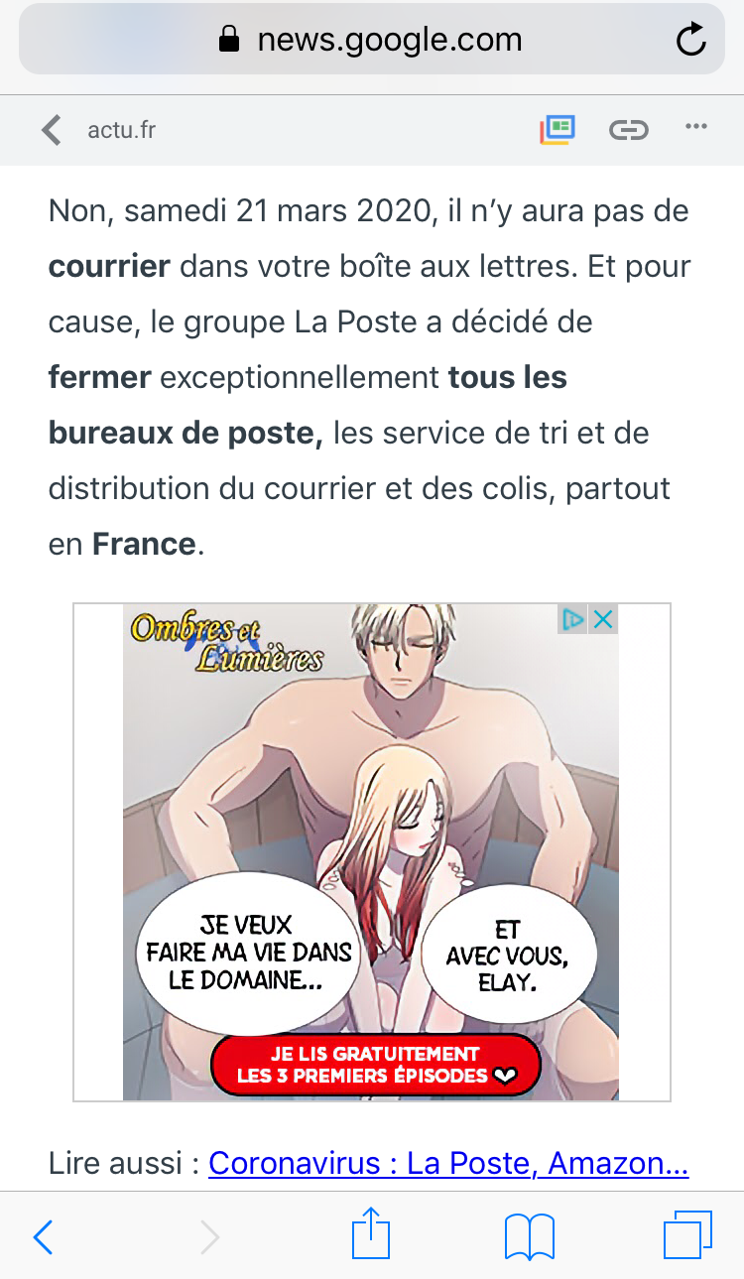This screenshot has height=1279, width=744.
Task: Click the AdChoices triangle icon on ad
Action: [573, 620]
